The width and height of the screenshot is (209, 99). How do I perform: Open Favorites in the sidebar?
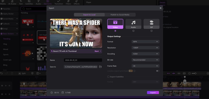[x=9, y=9]
